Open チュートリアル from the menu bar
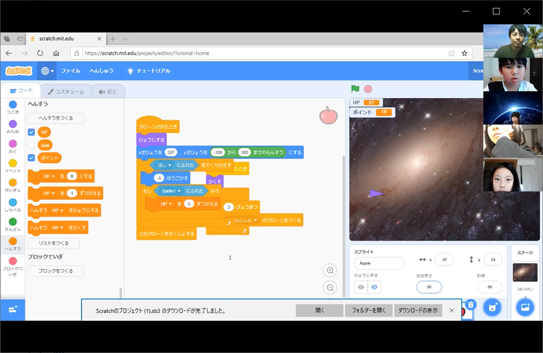This screenshot has height=353, width=543. click(149, 71)
